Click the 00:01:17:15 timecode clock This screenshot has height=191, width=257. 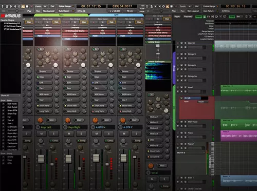point(91,6)
